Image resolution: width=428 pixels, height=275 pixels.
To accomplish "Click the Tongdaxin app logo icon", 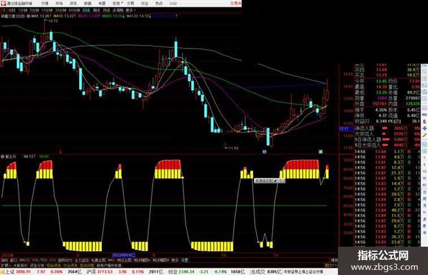I will pyautogui.click(x=4, y=3).
